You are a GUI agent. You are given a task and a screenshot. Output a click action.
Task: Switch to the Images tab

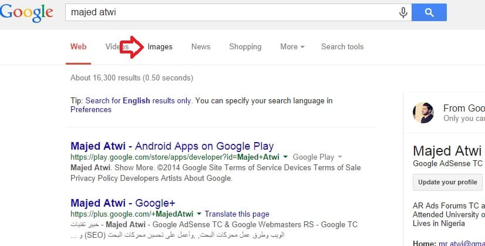tap(160, 47)
